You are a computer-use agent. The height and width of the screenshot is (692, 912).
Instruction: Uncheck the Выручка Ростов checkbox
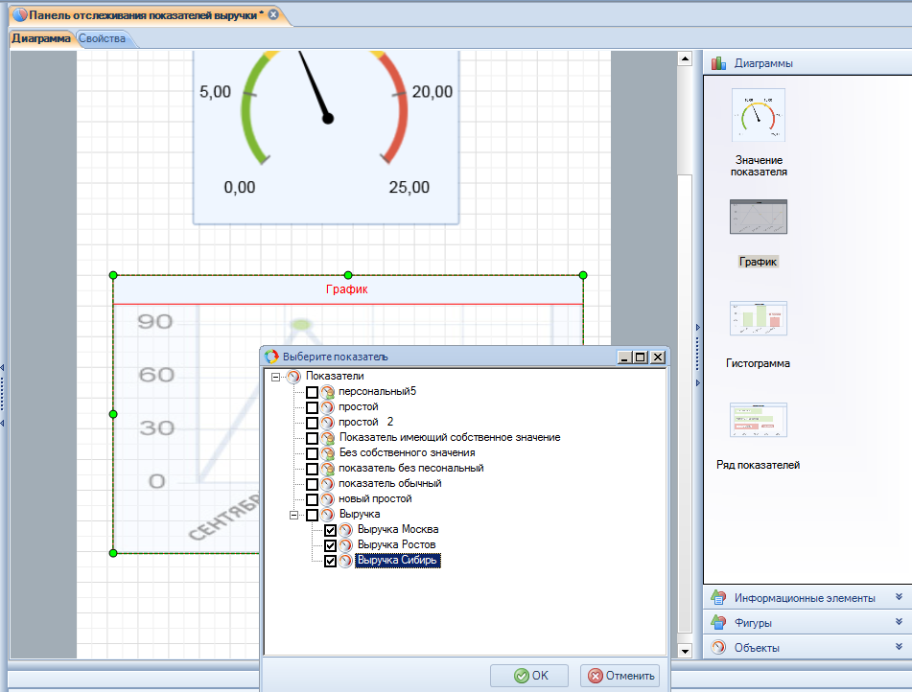point(331,545)
